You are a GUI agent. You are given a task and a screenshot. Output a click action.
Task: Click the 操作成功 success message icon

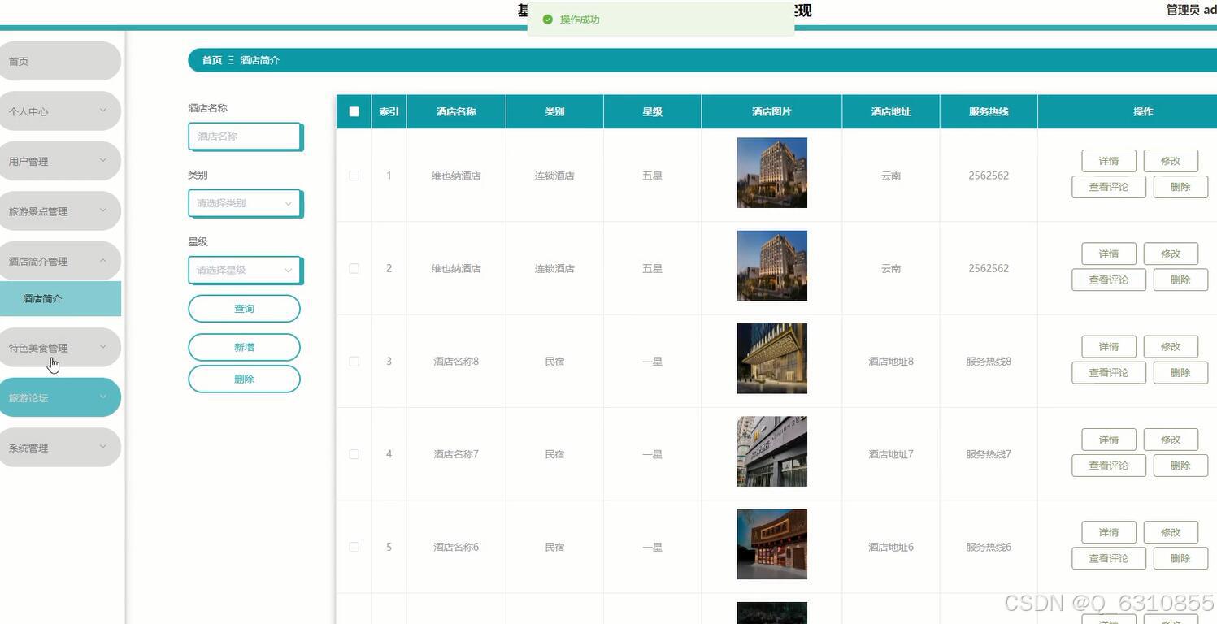[547, 19]
